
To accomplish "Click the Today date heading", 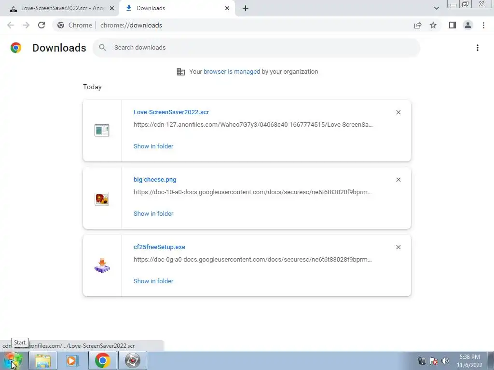I will pyautogui.click(x=92, y=87).
